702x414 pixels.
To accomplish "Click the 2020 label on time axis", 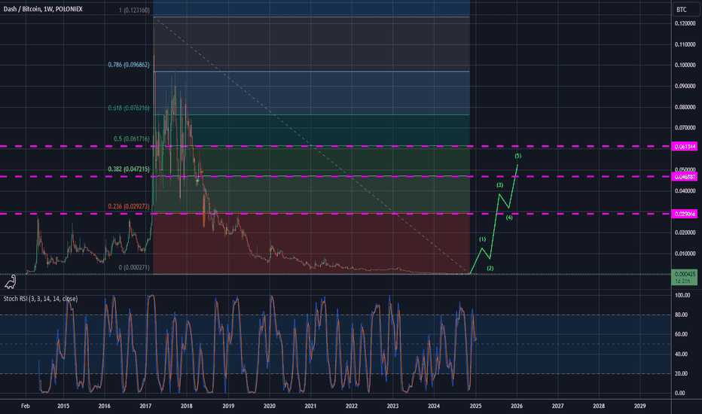I will point(269,406).
